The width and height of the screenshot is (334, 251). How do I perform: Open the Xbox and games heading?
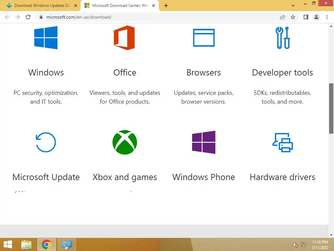[x=125, y=177]
